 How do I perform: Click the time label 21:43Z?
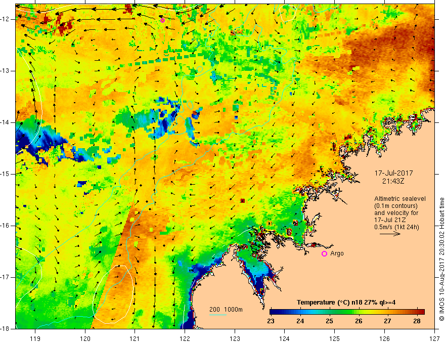393,181
